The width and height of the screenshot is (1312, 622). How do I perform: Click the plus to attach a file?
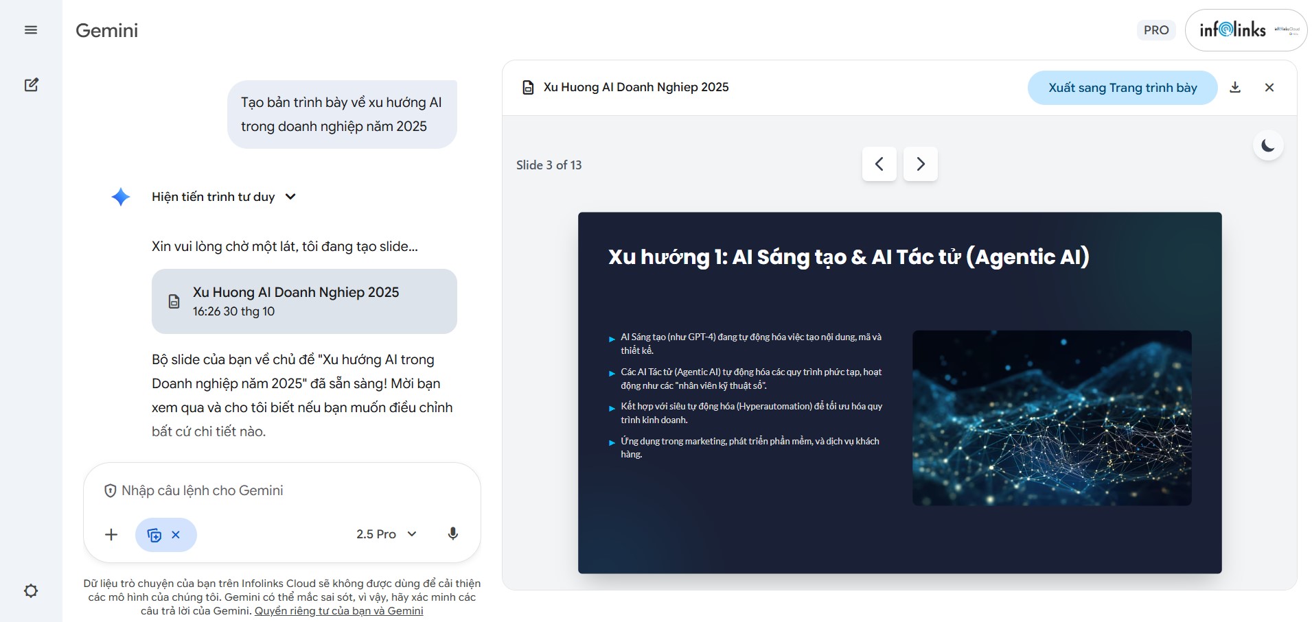111,534
